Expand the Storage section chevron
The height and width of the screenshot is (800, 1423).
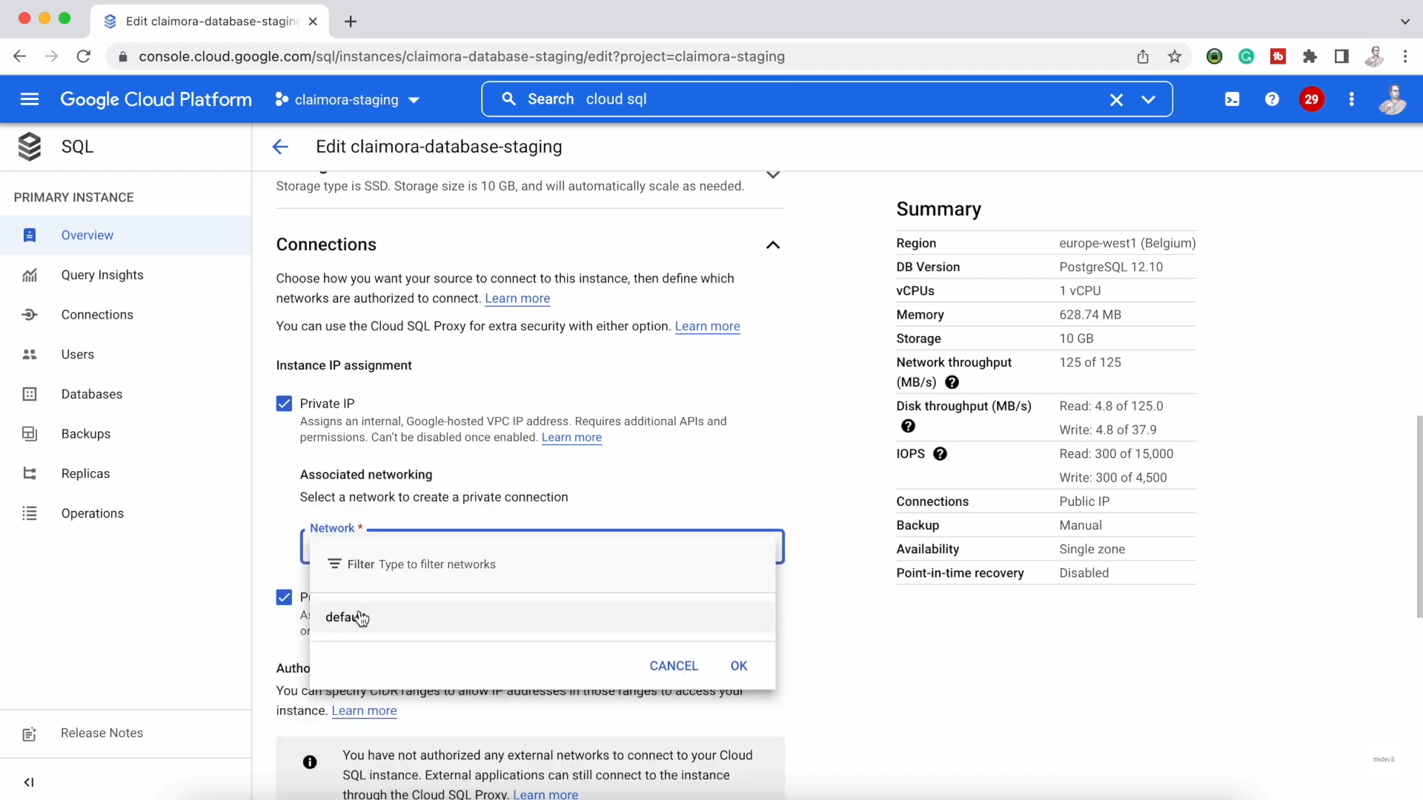[773, 176]
